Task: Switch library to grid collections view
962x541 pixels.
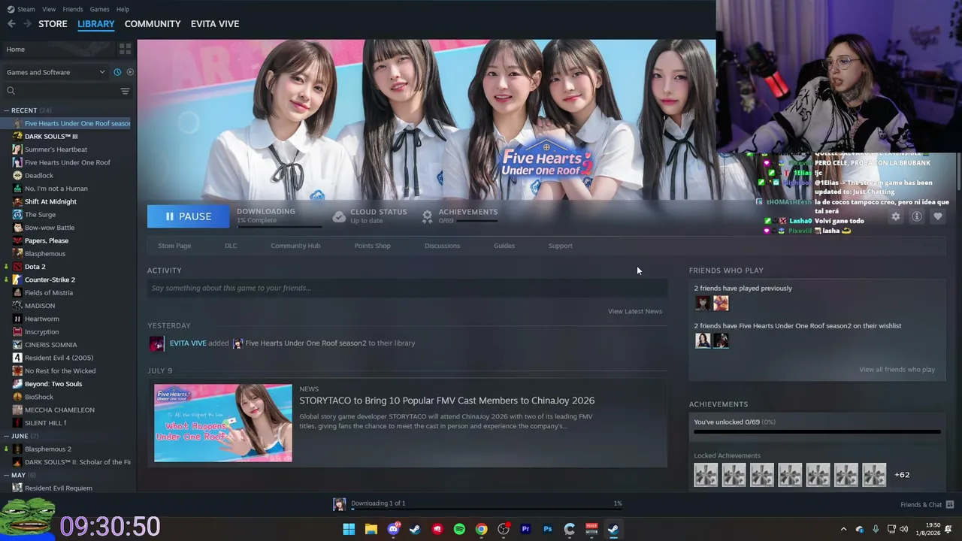Action: tap(125, 49)
